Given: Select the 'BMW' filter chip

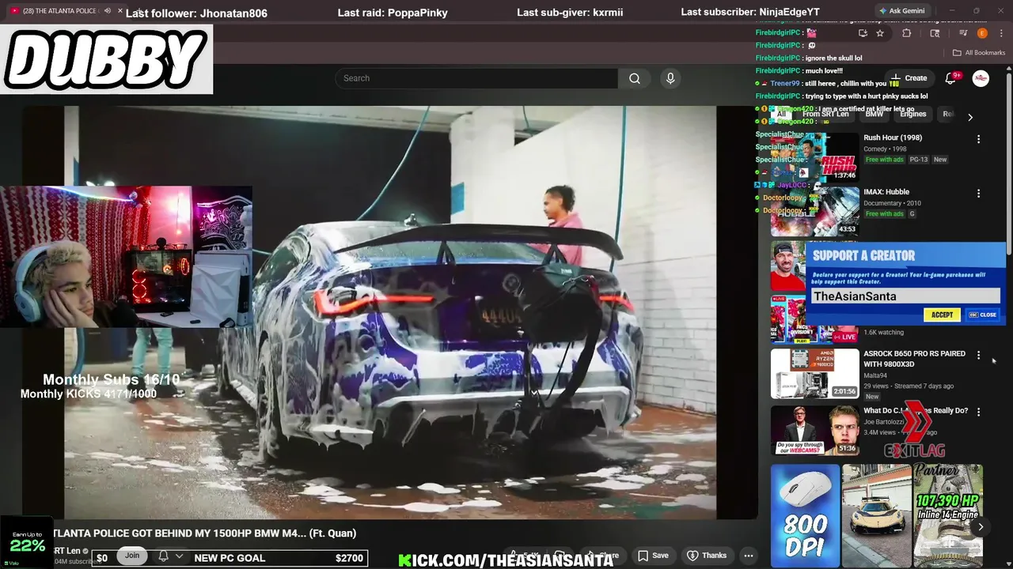Looking at the screenshot, I should tap(875, 115).
